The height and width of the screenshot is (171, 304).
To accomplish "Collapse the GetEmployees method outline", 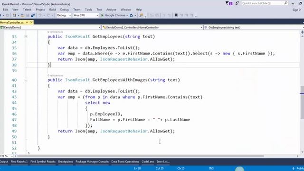I will (26, 37).
